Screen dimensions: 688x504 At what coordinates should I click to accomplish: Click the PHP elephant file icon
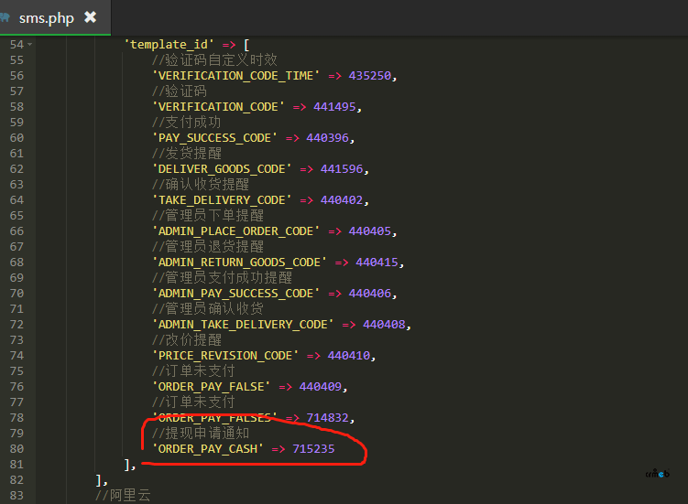pyautogui.click(x=5, y=17)
